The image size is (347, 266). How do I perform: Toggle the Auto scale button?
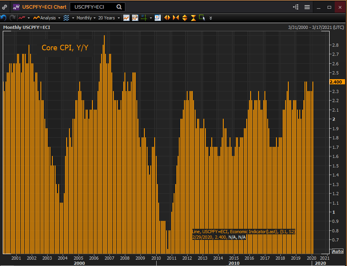click(337, 251)
